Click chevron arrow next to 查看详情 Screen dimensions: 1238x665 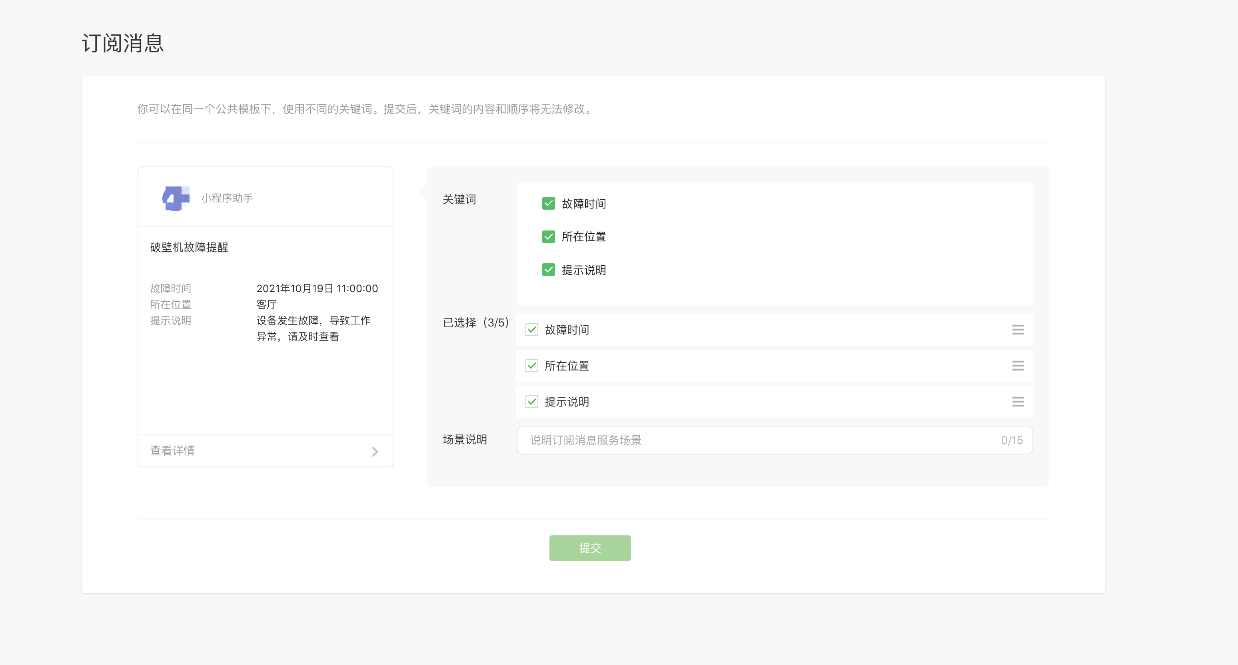tap(375, 451)
